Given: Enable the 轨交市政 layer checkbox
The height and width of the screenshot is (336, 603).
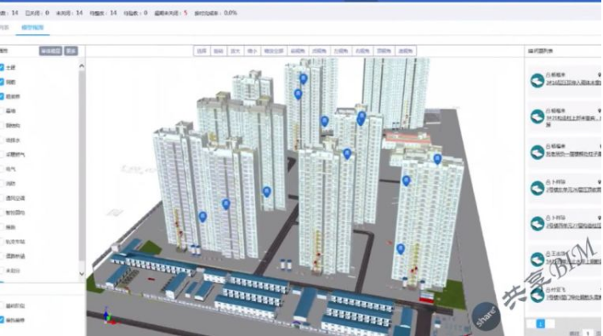Looking at the screenshot, I should click(2, 242).
